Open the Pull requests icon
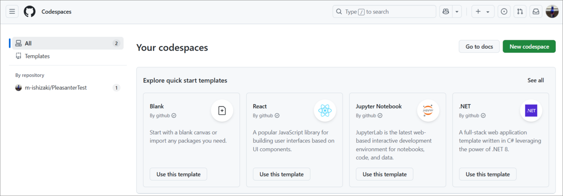This screenshot has width=563, height=196. (x=520, y=12)
